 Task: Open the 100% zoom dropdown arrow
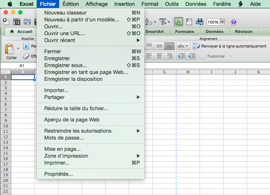pyautogui.click(x=222, y=22)
